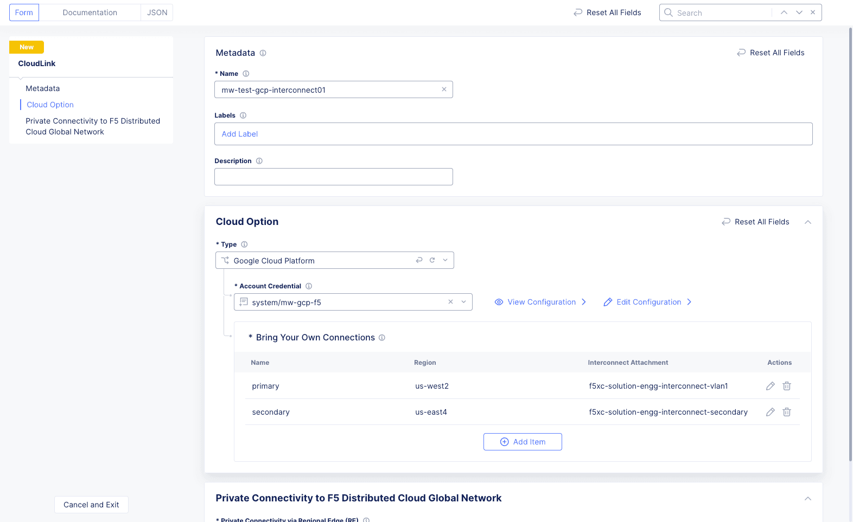This screenshot has width=853, height=522.
Task: Click the Add Item button
Action: pos(523,442)
